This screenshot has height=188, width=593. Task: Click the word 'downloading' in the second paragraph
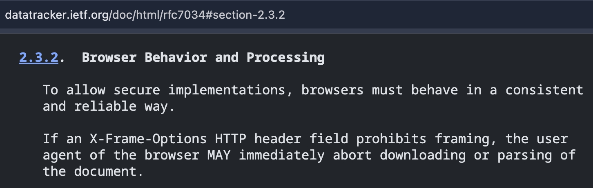point(423,155)
